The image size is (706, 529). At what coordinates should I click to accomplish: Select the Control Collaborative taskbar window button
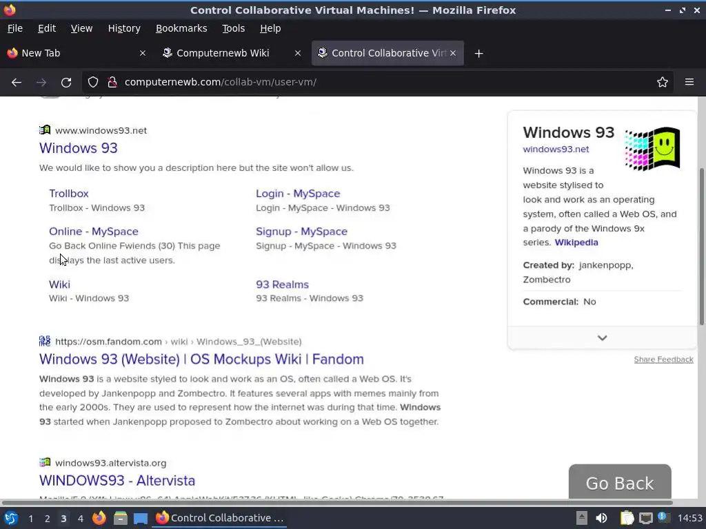pos(220,518)
